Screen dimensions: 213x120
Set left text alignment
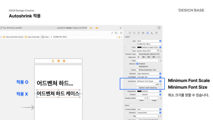pos(139,57)
